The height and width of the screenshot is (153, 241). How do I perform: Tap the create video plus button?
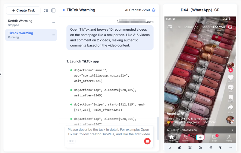[x=200, y=137]
